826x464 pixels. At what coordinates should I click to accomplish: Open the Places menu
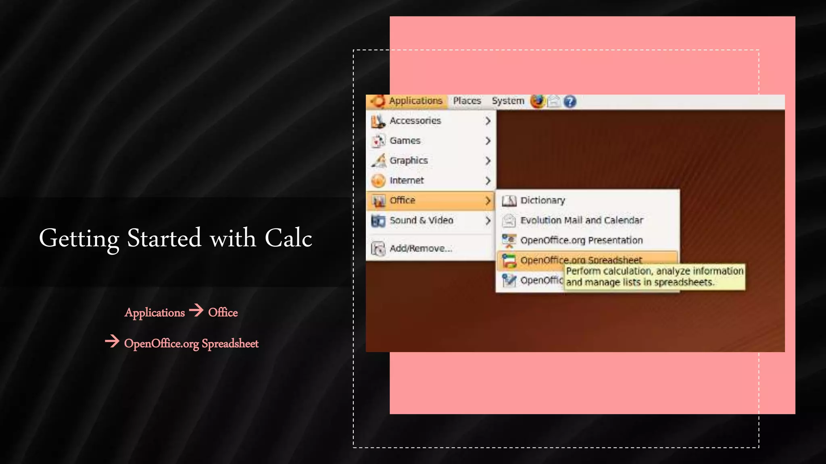tap(467, 101)
